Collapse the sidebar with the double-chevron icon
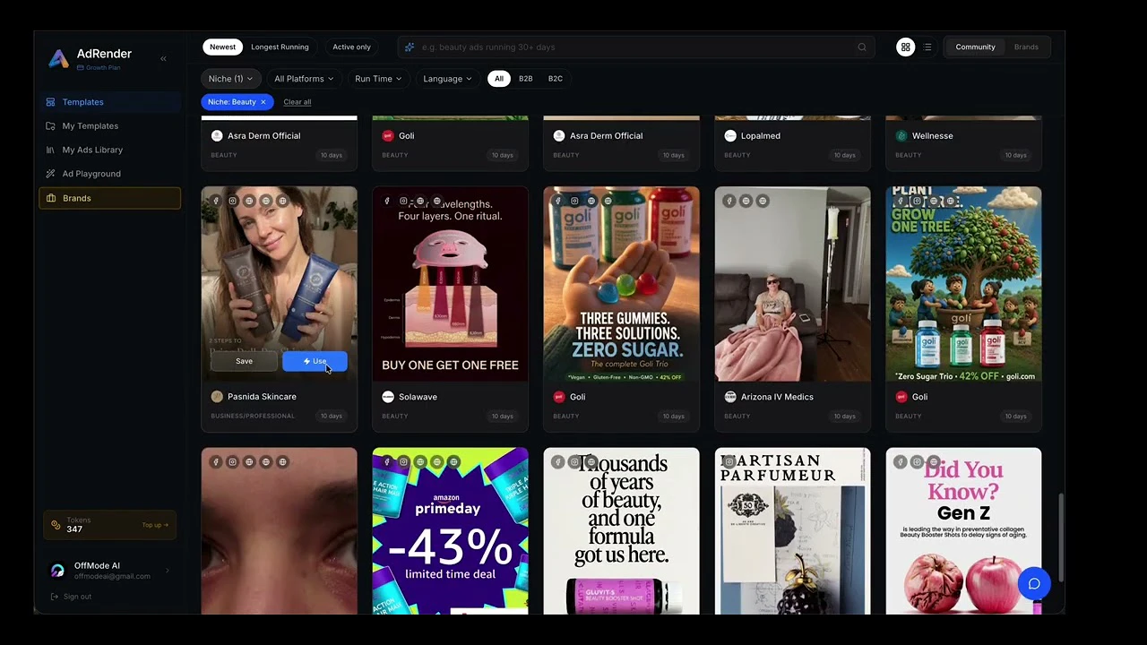Viewport: 1147px width, 645px height. 163,58
